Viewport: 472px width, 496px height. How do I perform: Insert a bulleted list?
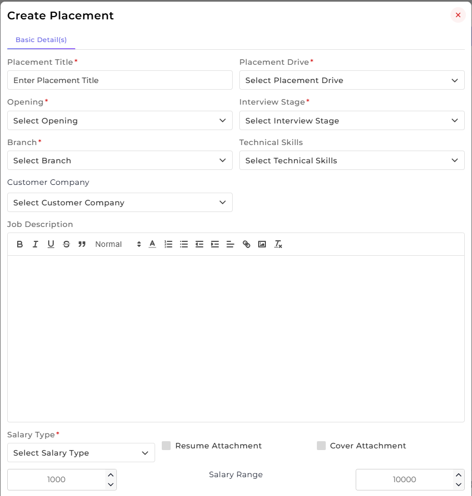coord(184,244)
